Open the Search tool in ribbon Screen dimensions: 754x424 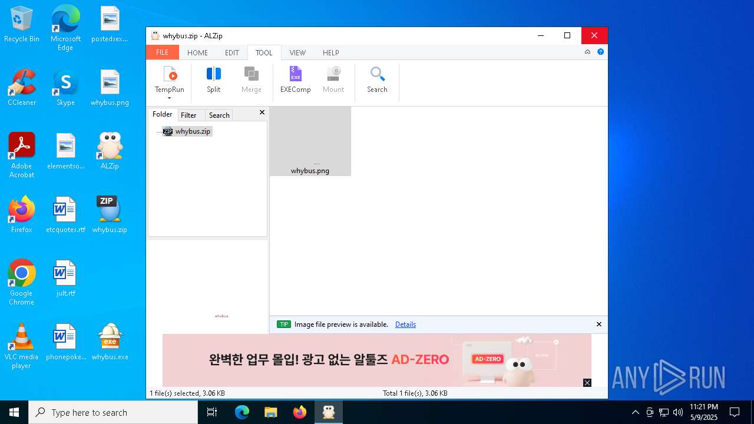377,80
